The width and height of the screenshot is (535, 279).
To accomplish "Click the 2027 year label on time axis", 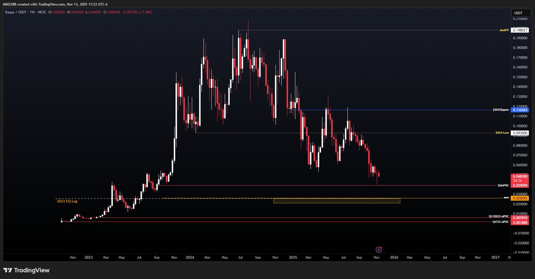I will pos(495,258).
